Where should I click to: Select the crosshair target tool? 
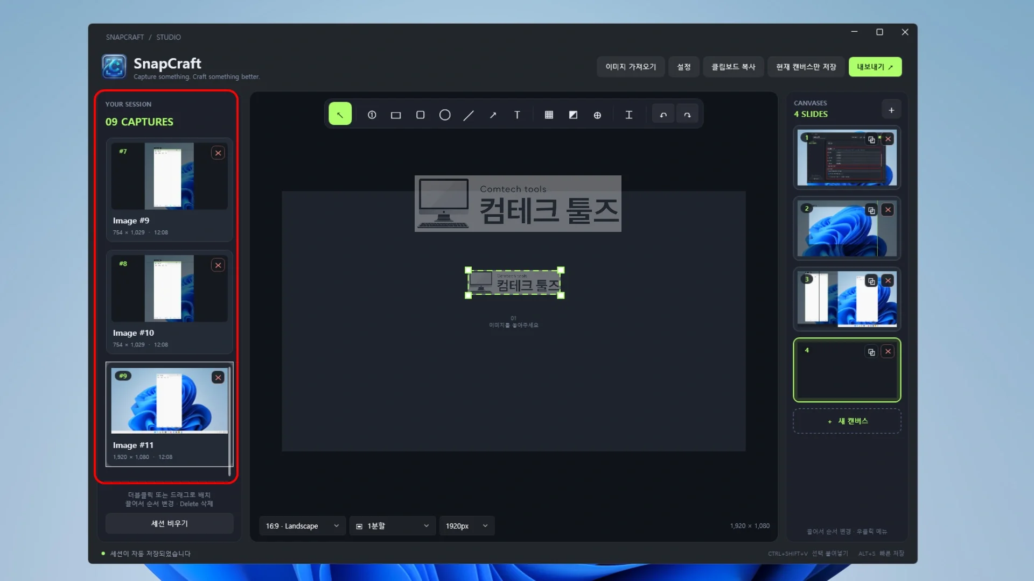tap(597, 115)
